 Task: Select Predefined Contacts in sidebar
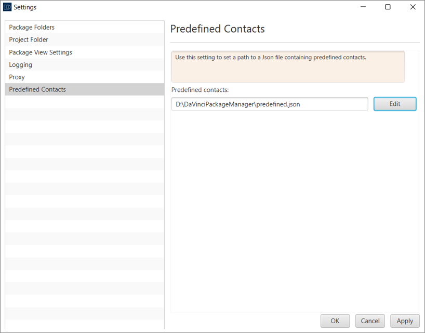(85, 89)
